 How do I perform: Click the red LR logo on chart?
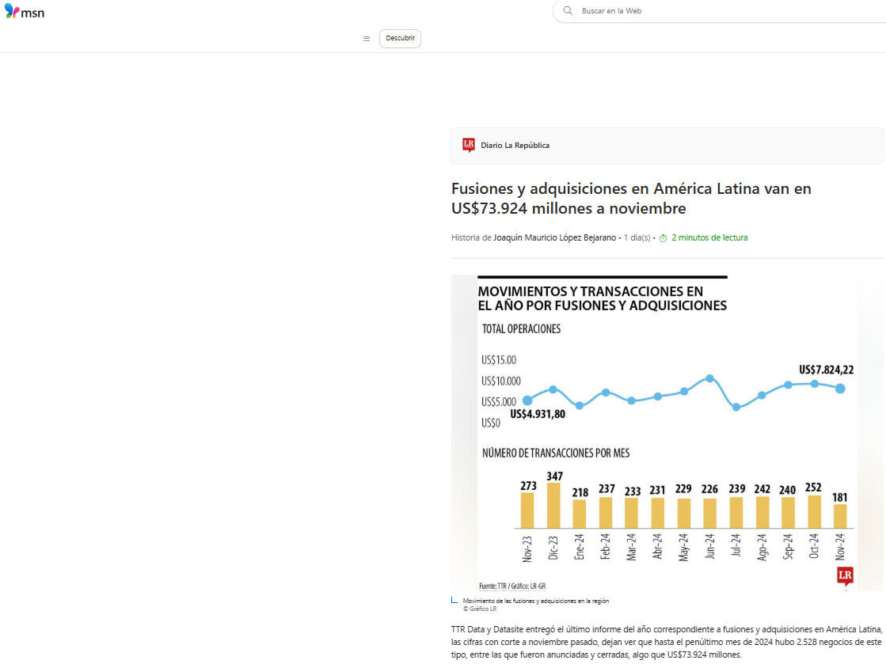click(x=845, y=575)
